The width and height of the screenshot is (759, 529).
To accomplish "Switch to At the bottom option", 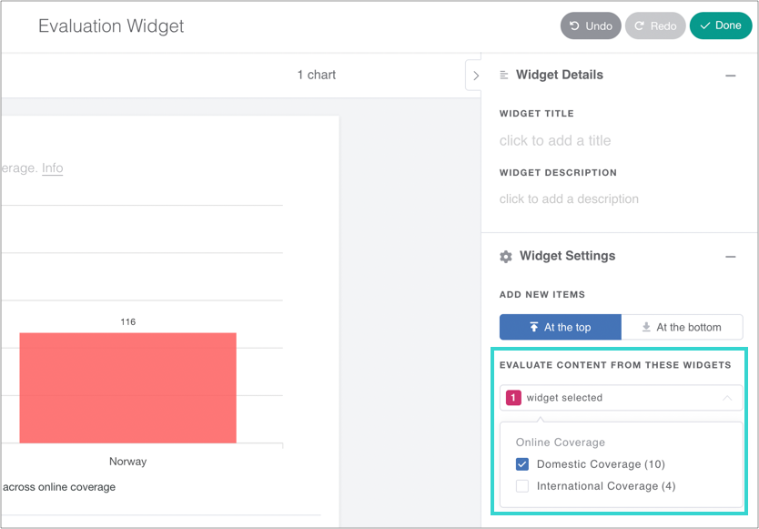I will tap(682, 328).
